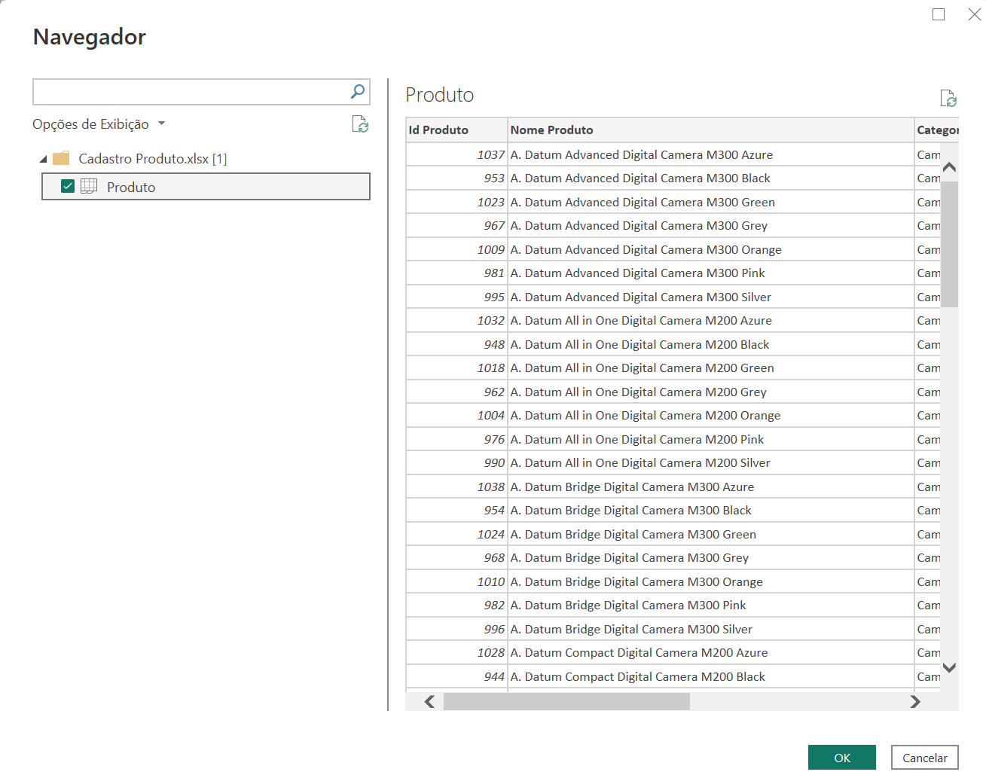986x784 pixels.
Task: Click Id Produto cell 1009
Action: (x=456, y=249)
